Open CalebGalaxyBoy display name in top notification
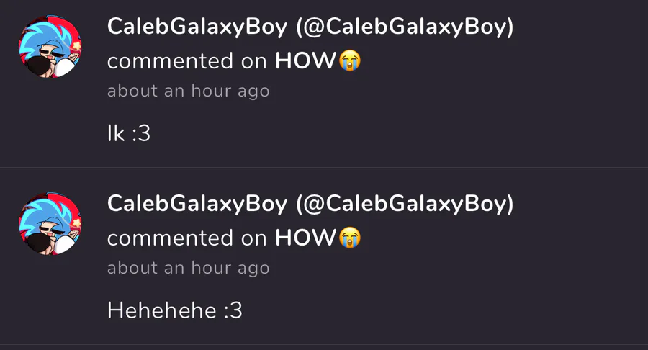 click(197, 27)
